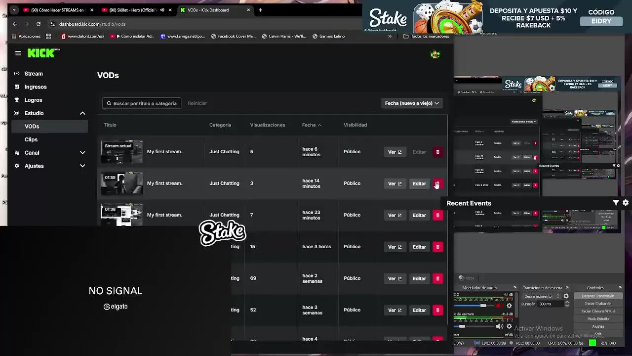Open a new browser tab
This screenshot has height=356, width=632.
[260, 10]
